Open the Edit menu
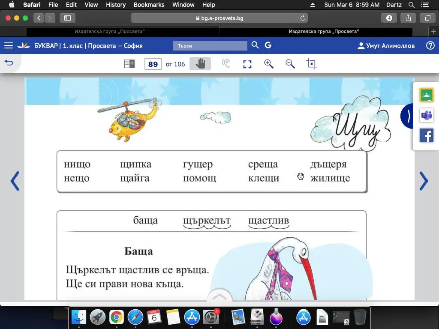The height and width of the screenshot is (329, 439). (71, 5)
